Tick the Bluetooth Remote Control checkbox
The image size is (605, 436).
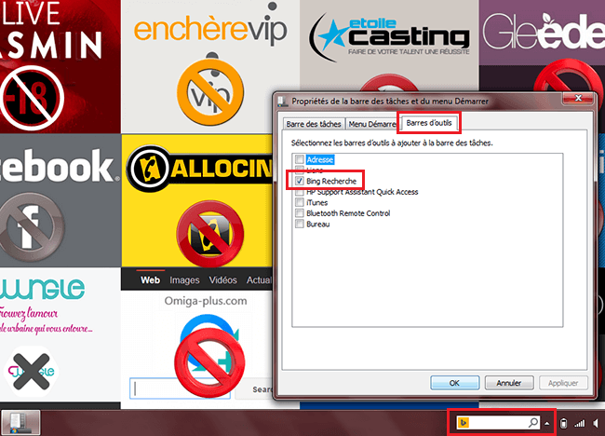(x=299, y=213)
